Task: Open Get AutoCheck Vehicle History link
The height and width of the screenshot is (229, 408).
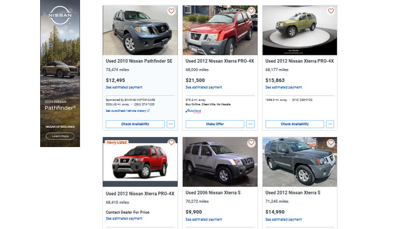Action: click(127, 111)
